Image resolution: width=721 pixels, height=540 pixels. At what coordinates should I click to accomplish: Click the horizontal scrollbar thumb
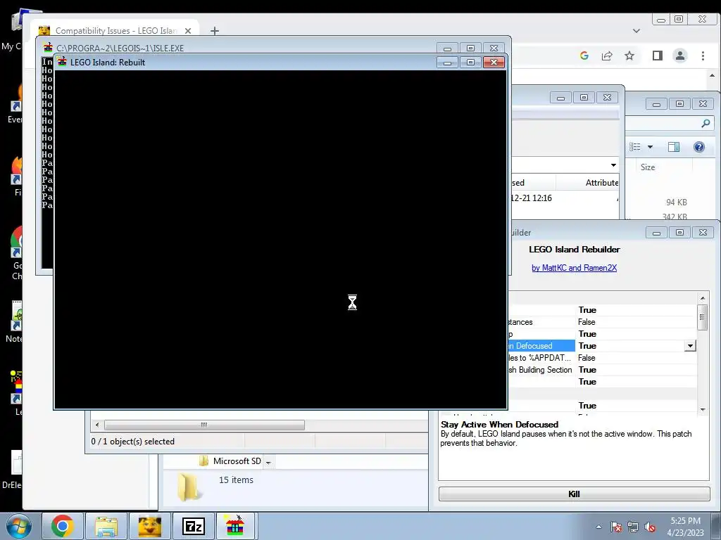(x=204, y=425)
